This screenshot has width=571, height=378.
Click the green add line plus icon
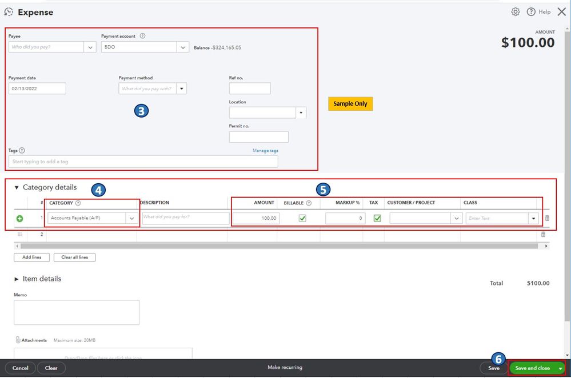pyautogui.click(x=19, y=218)
